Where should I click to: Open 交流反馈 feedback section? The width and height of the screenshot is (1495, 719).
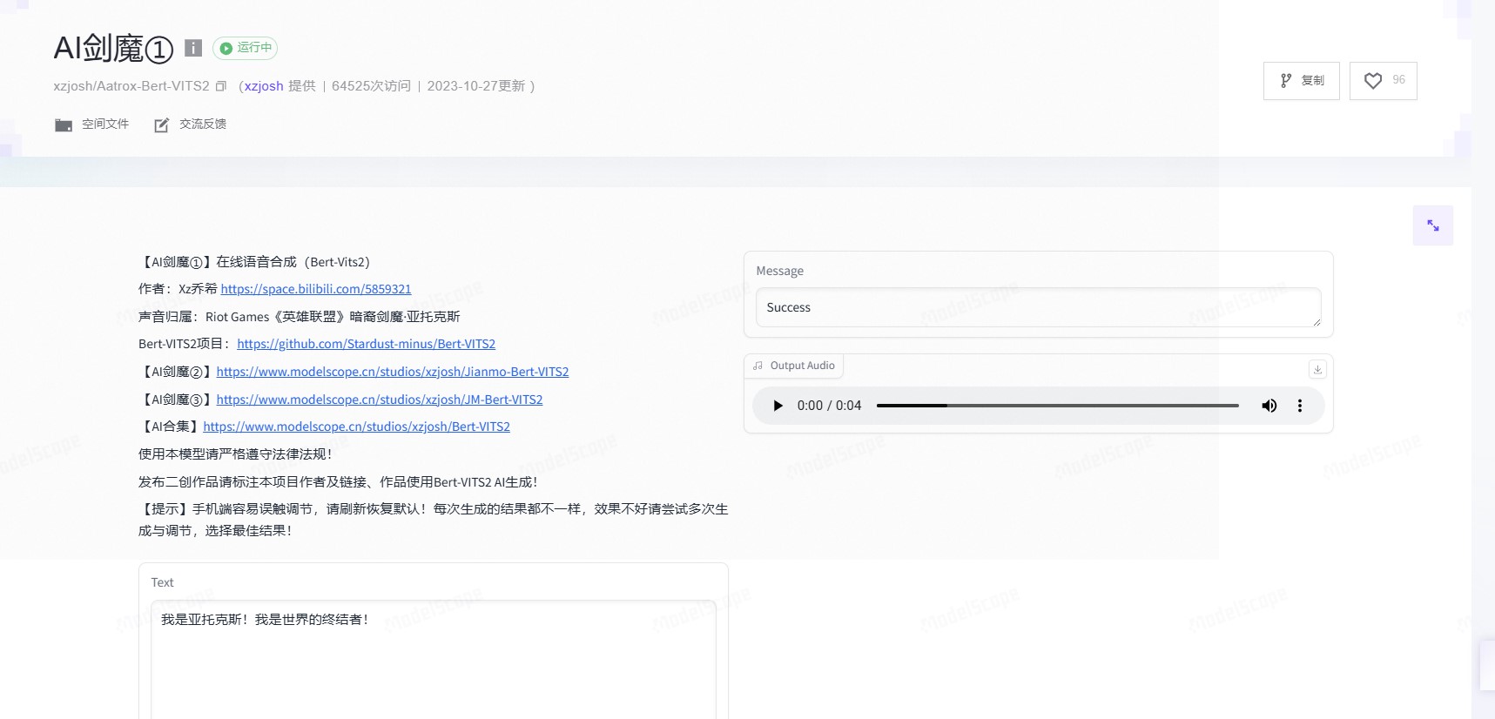click(x=191, y=124)
